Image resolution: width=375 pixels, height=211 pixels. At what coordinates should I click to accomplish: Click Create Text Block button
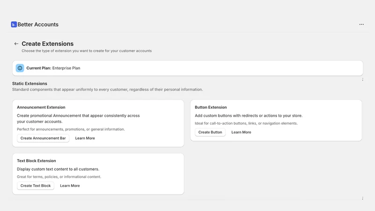(x=36, y=186)
